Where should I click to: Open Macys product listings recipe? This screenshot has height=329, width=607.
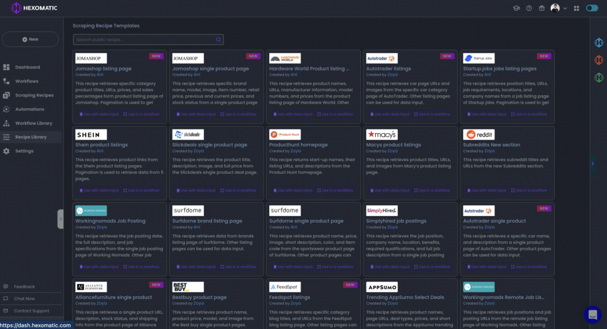tap(394, 144)
